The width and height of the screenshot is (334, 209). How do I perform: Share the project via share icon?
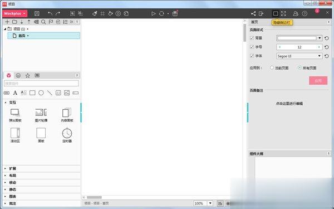pos(253,13)
